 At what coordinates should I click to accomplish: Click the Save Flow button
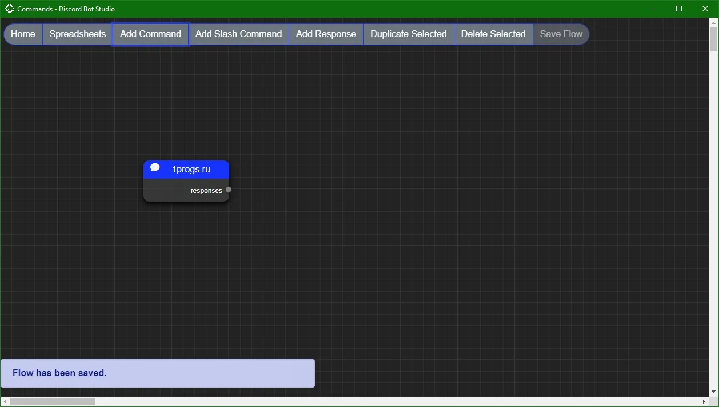(561, 34)
